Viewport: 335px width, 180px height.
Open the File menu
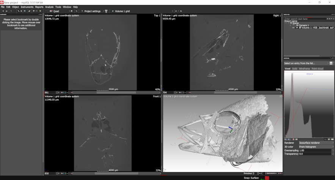click(3, 7)
